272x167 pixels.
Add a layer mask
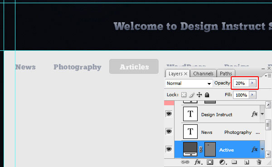pyautogui.click(x=210, y=162)
